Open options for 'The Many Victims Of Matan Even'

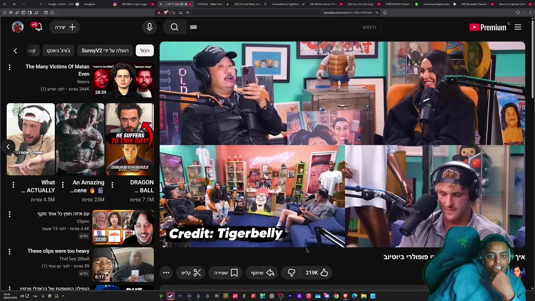point(9,67)
